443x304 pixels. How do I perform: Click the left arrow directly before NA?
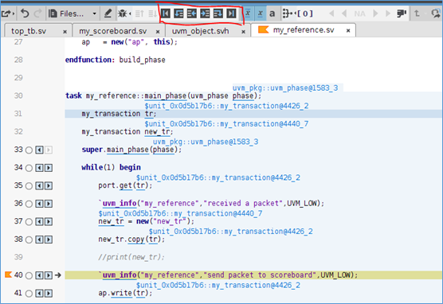(x=344, y=14)
